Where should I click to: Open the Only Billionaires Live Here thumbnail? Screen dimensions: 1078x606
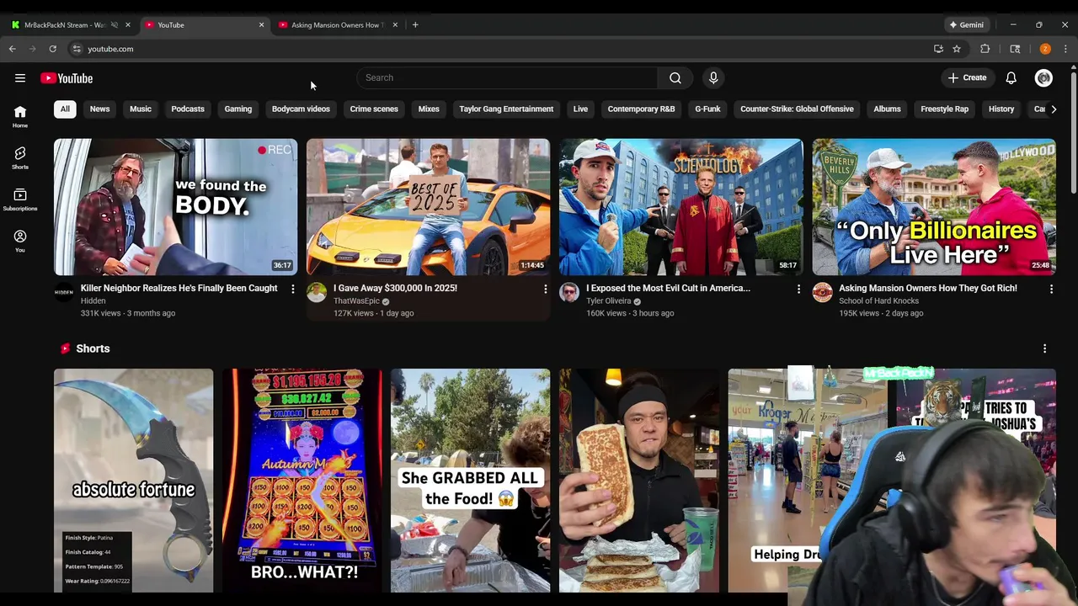coord(934,207)
